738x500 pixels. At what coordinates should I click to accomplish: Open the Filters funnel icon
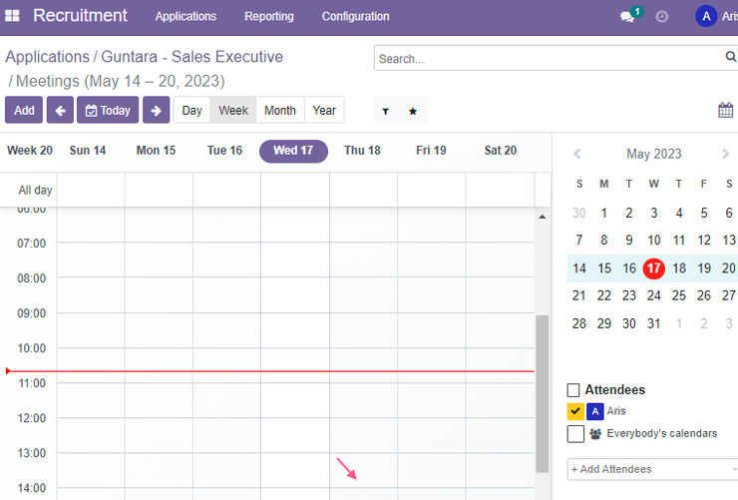[386, 111]
